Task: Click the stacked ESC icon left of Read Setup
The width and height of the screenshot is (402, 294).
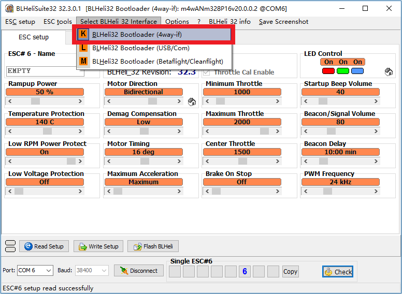Action: pyautogui.click(x=10, y=246)
